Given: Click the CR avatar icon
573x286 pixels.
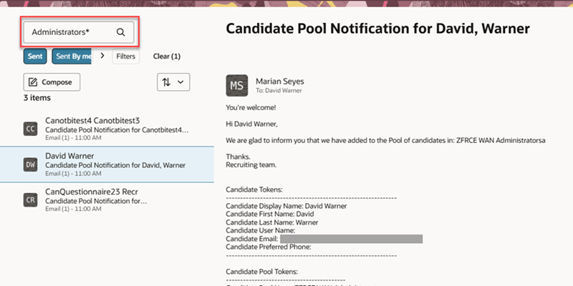Looking at the screenshot, I should [x=30, y=200].
